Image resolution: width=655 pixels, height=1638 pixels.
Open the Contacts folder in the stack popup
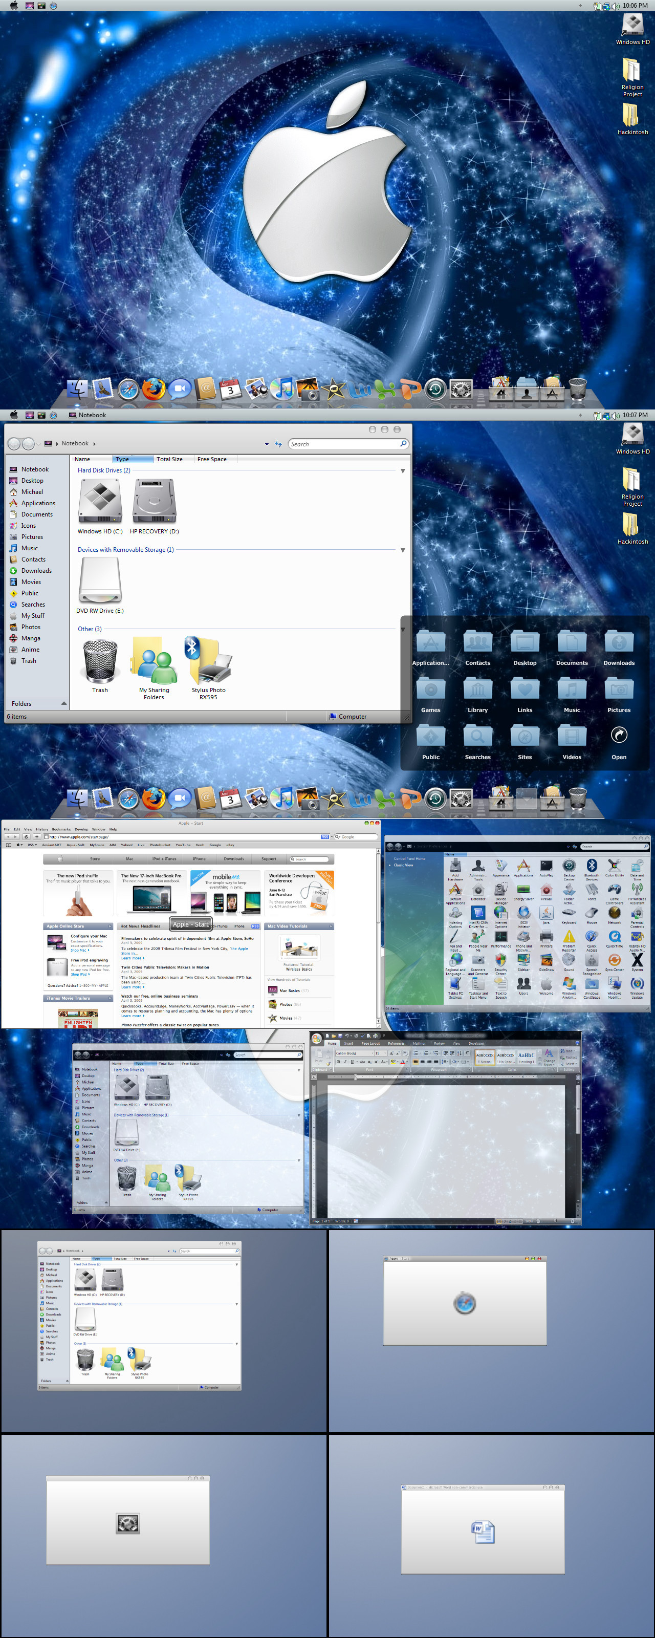click(477, 648)
